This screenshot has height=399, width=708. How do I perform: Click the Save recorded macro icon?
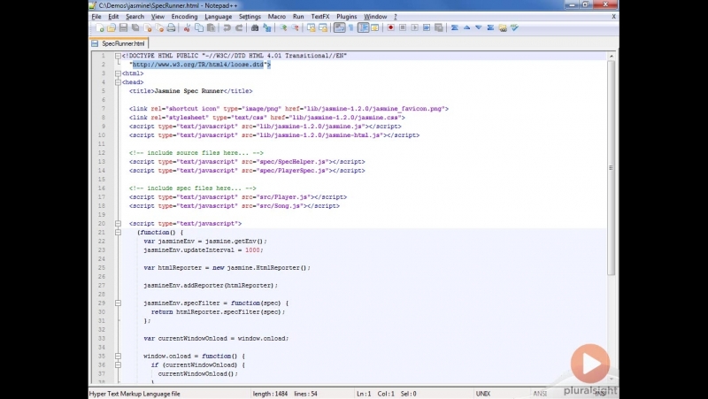438,28
